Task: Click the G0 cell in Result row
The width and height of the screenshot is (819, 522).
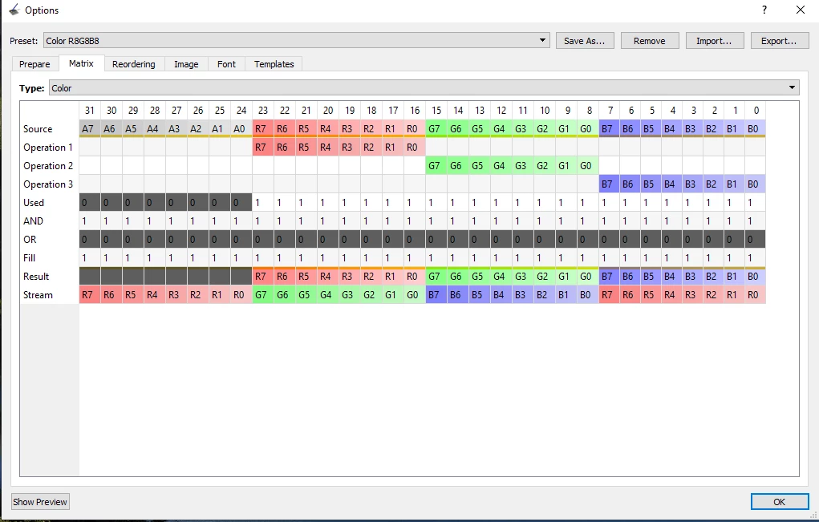Action: point(588,276)
